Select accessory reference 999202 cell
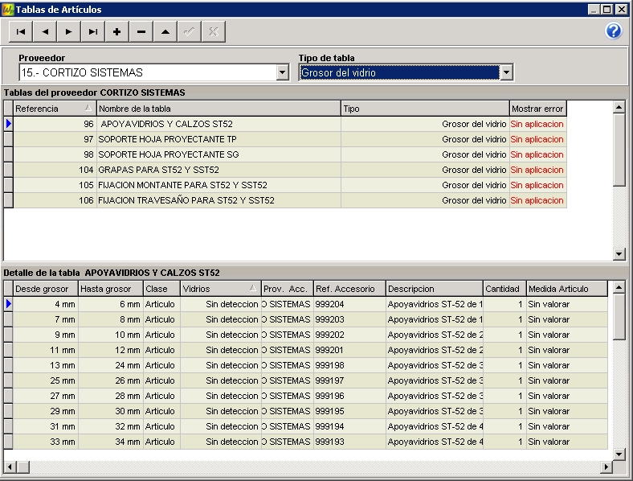 [x=349, y=335]
